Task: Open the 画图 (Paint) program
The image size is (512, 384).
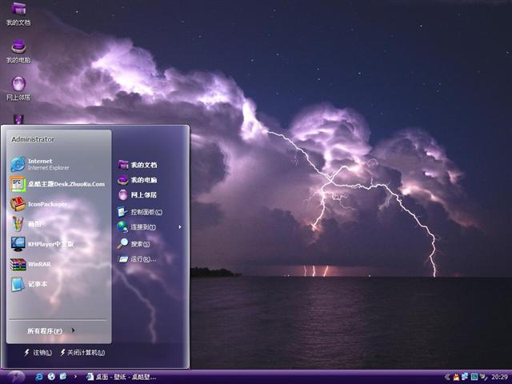Action: (x=35, y=224)
